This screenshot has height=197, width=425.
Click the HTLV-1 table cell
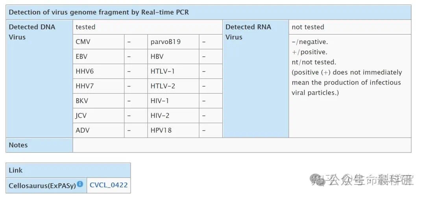click(x=173, y=71)
